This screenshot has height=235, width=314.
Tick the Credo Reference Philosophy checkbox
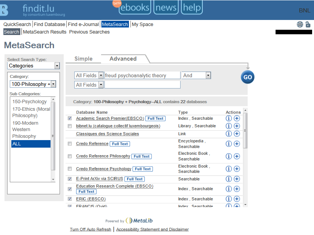70,156
